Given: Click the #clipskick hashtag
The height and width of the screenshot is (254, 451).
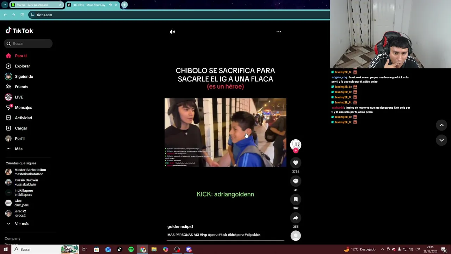Looking at the screenshot, I should click(252, 235).
